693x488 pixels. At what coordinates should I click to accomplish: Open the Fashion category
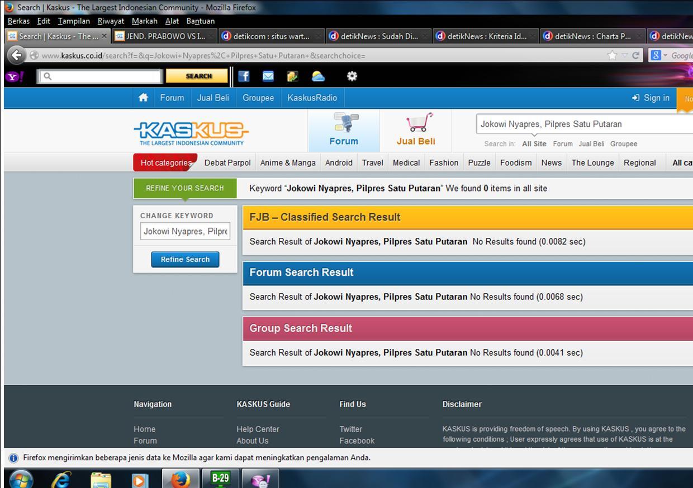pyautogui.click(x=444, y=162)
